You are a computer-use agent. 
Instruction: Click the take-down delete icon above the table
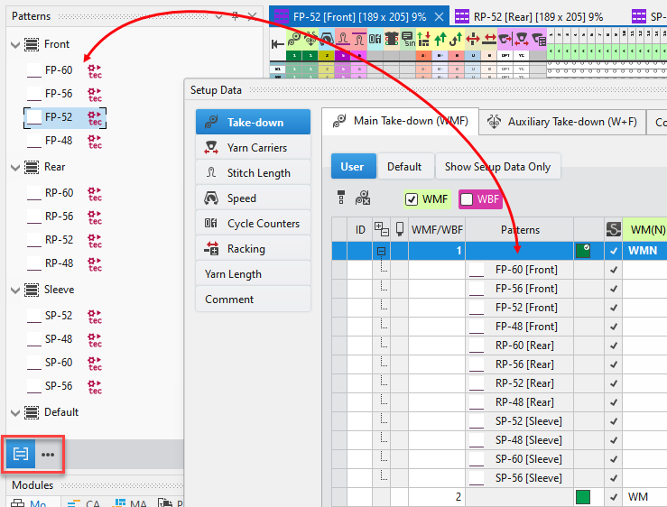pos(362,198)
